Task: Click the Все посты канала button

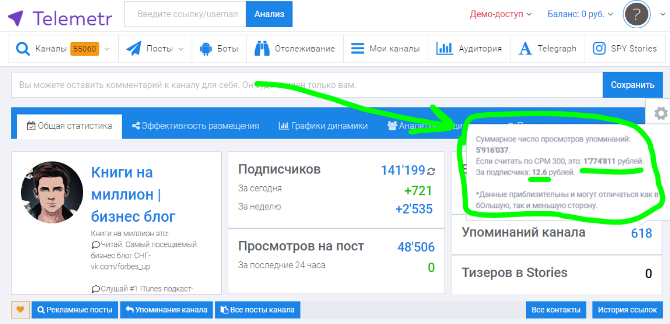Action: point(257,310)
